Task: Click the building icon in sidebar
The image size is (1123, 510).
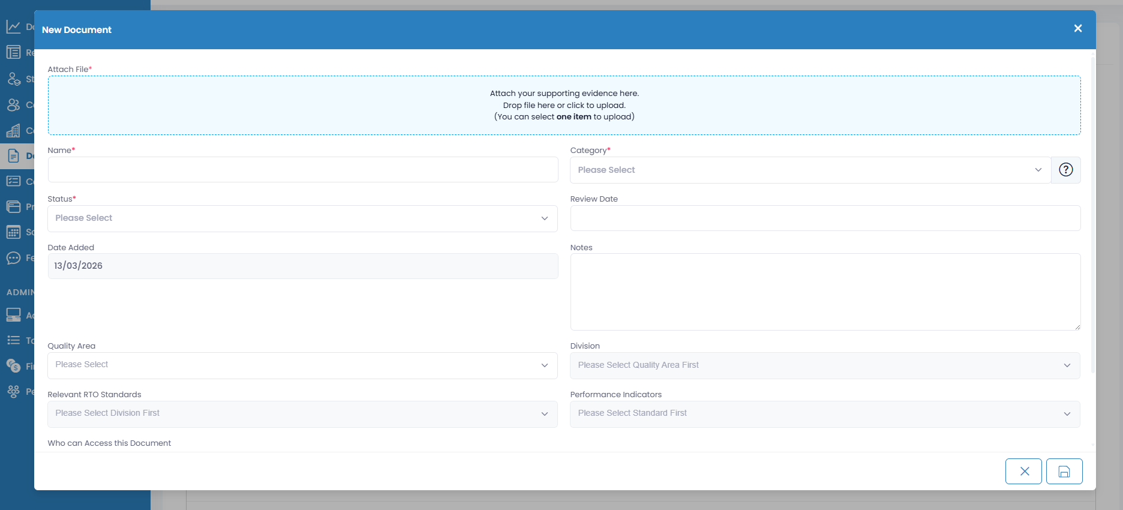Action: pyautogui.click(x=13, y=130)
